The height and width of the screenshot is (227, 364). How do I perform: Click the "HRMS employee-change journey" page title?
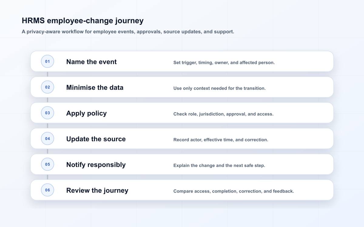83,21
